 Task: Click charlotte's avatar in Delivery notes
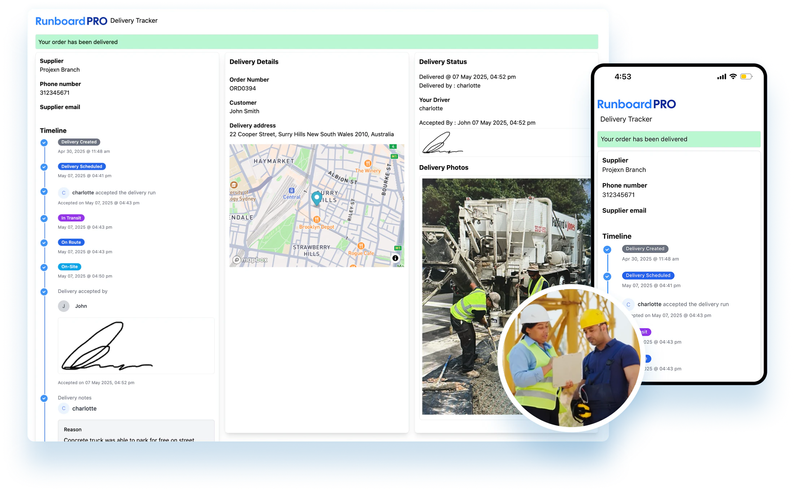click(x=64, y=408)
